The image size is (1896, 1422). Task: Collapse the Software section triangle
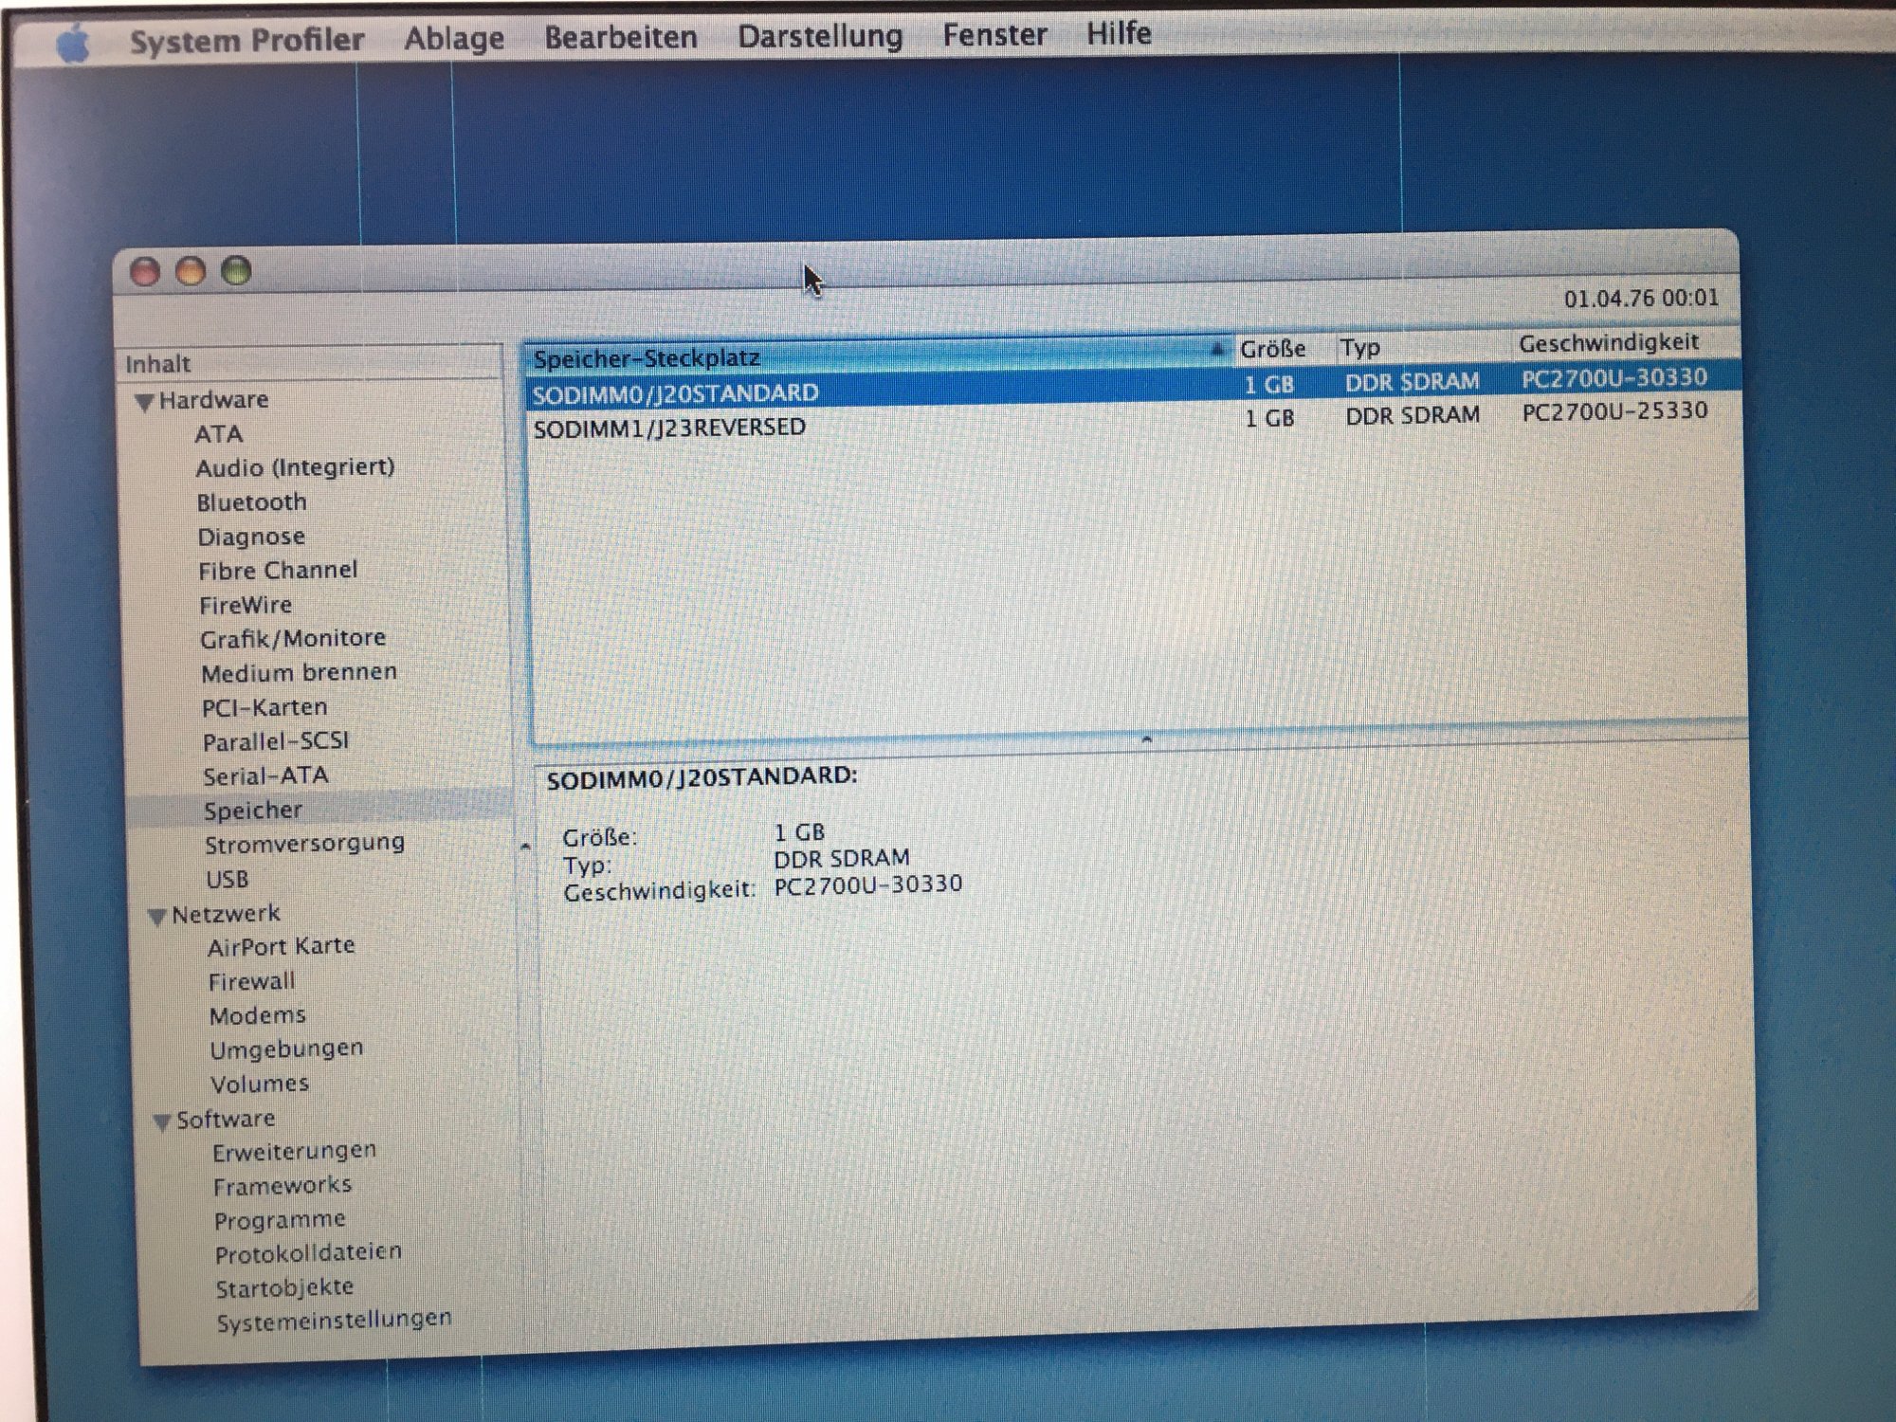coord(162,1122)
